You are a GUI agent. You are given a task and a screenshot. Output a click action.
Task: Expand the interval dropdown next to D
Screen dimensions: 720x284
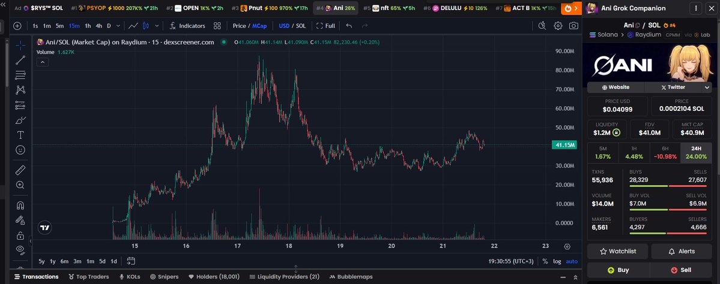[118, 26]
